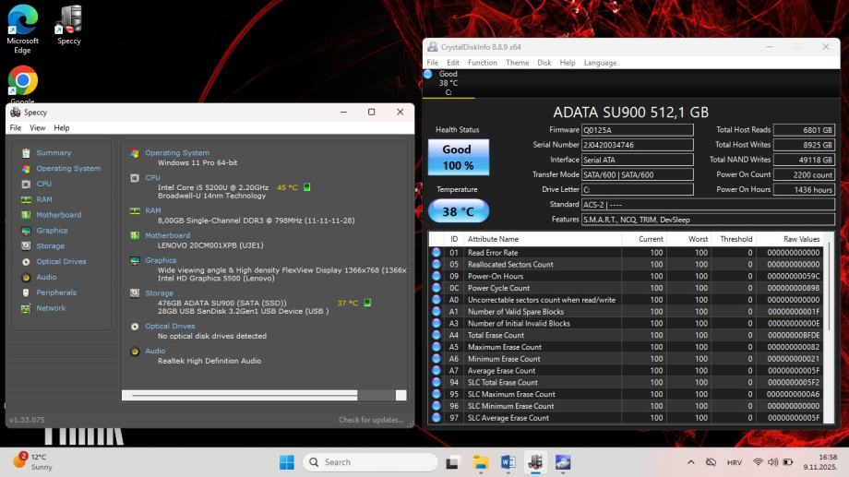
Task: Select Operating System in Speccy sidebar
Action: (68, 169)
